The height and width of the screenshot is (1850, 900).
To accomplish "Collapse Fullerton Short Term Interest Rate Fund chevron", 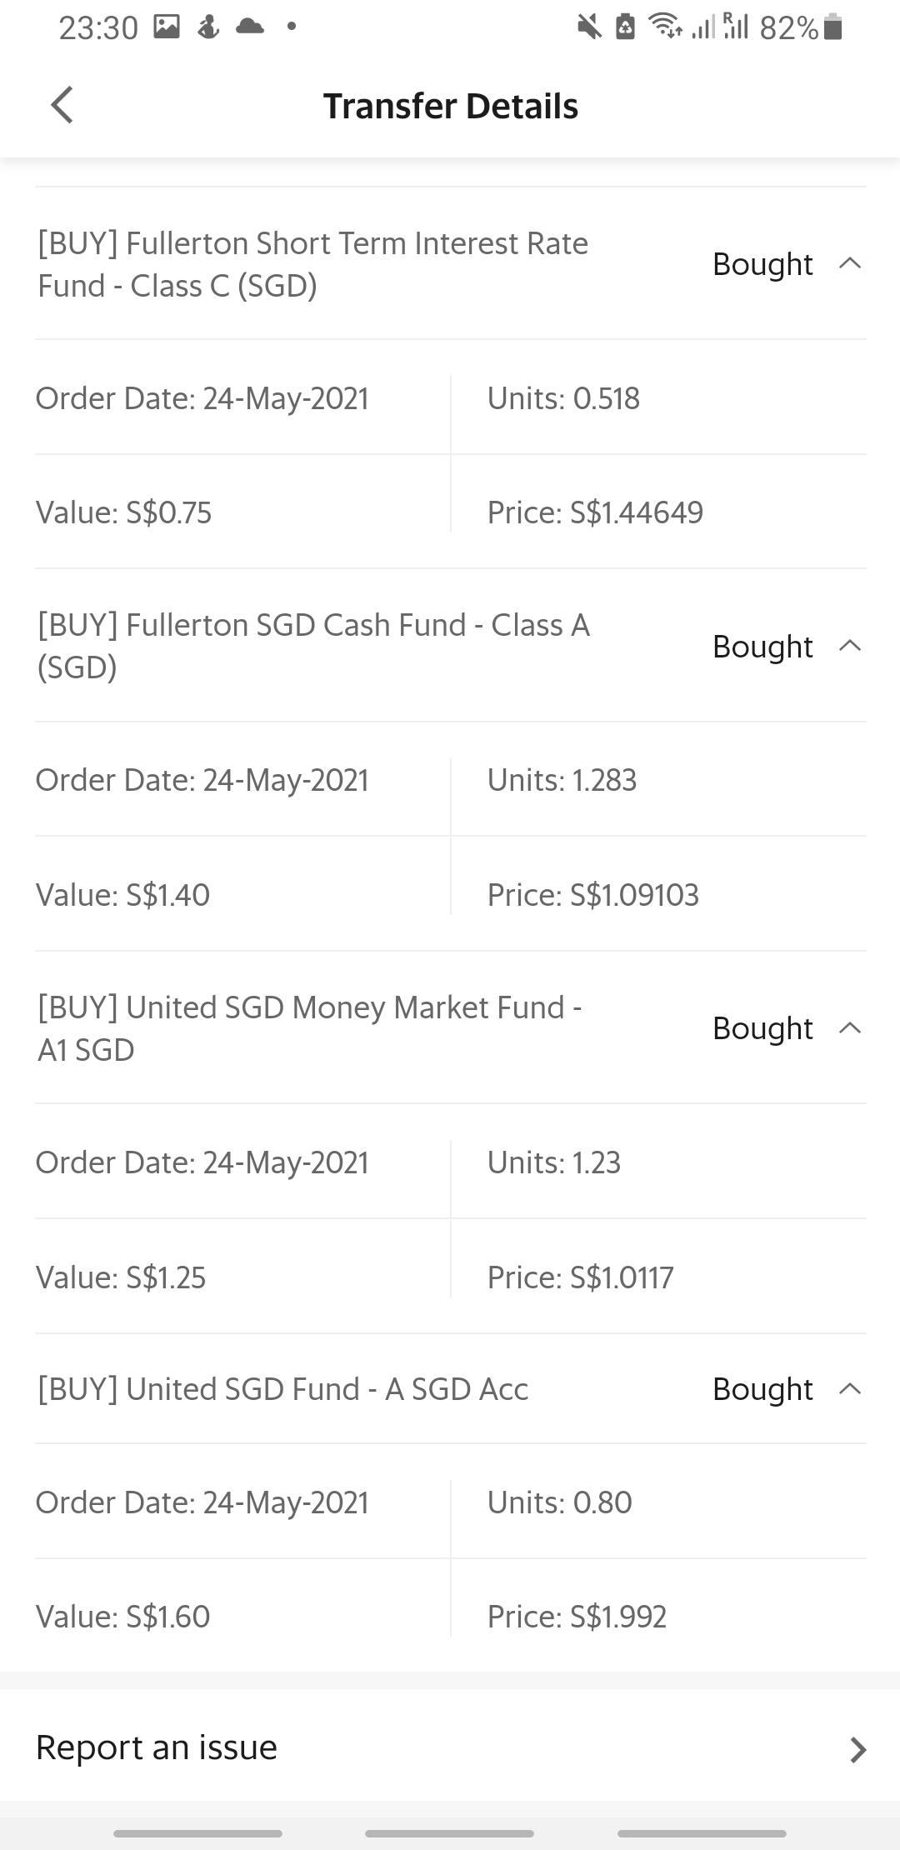I will 849,263.
